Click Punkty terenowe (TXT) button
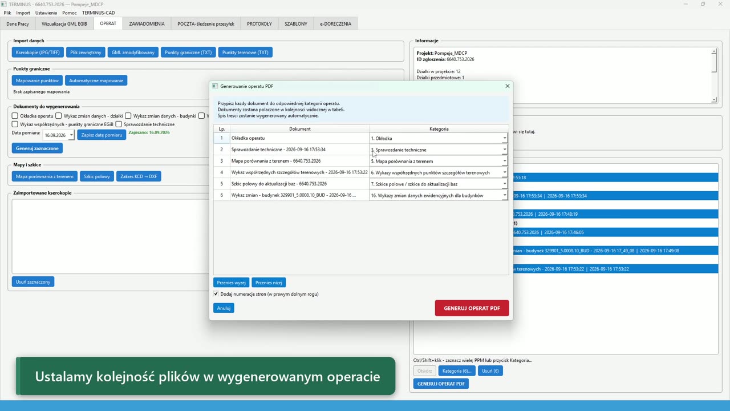 (x=245, y=53)
